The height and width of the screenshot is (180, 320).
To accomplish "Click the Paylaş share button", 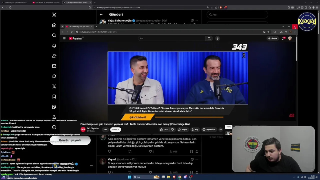I will pyautogui.click(x=183, y=129).
